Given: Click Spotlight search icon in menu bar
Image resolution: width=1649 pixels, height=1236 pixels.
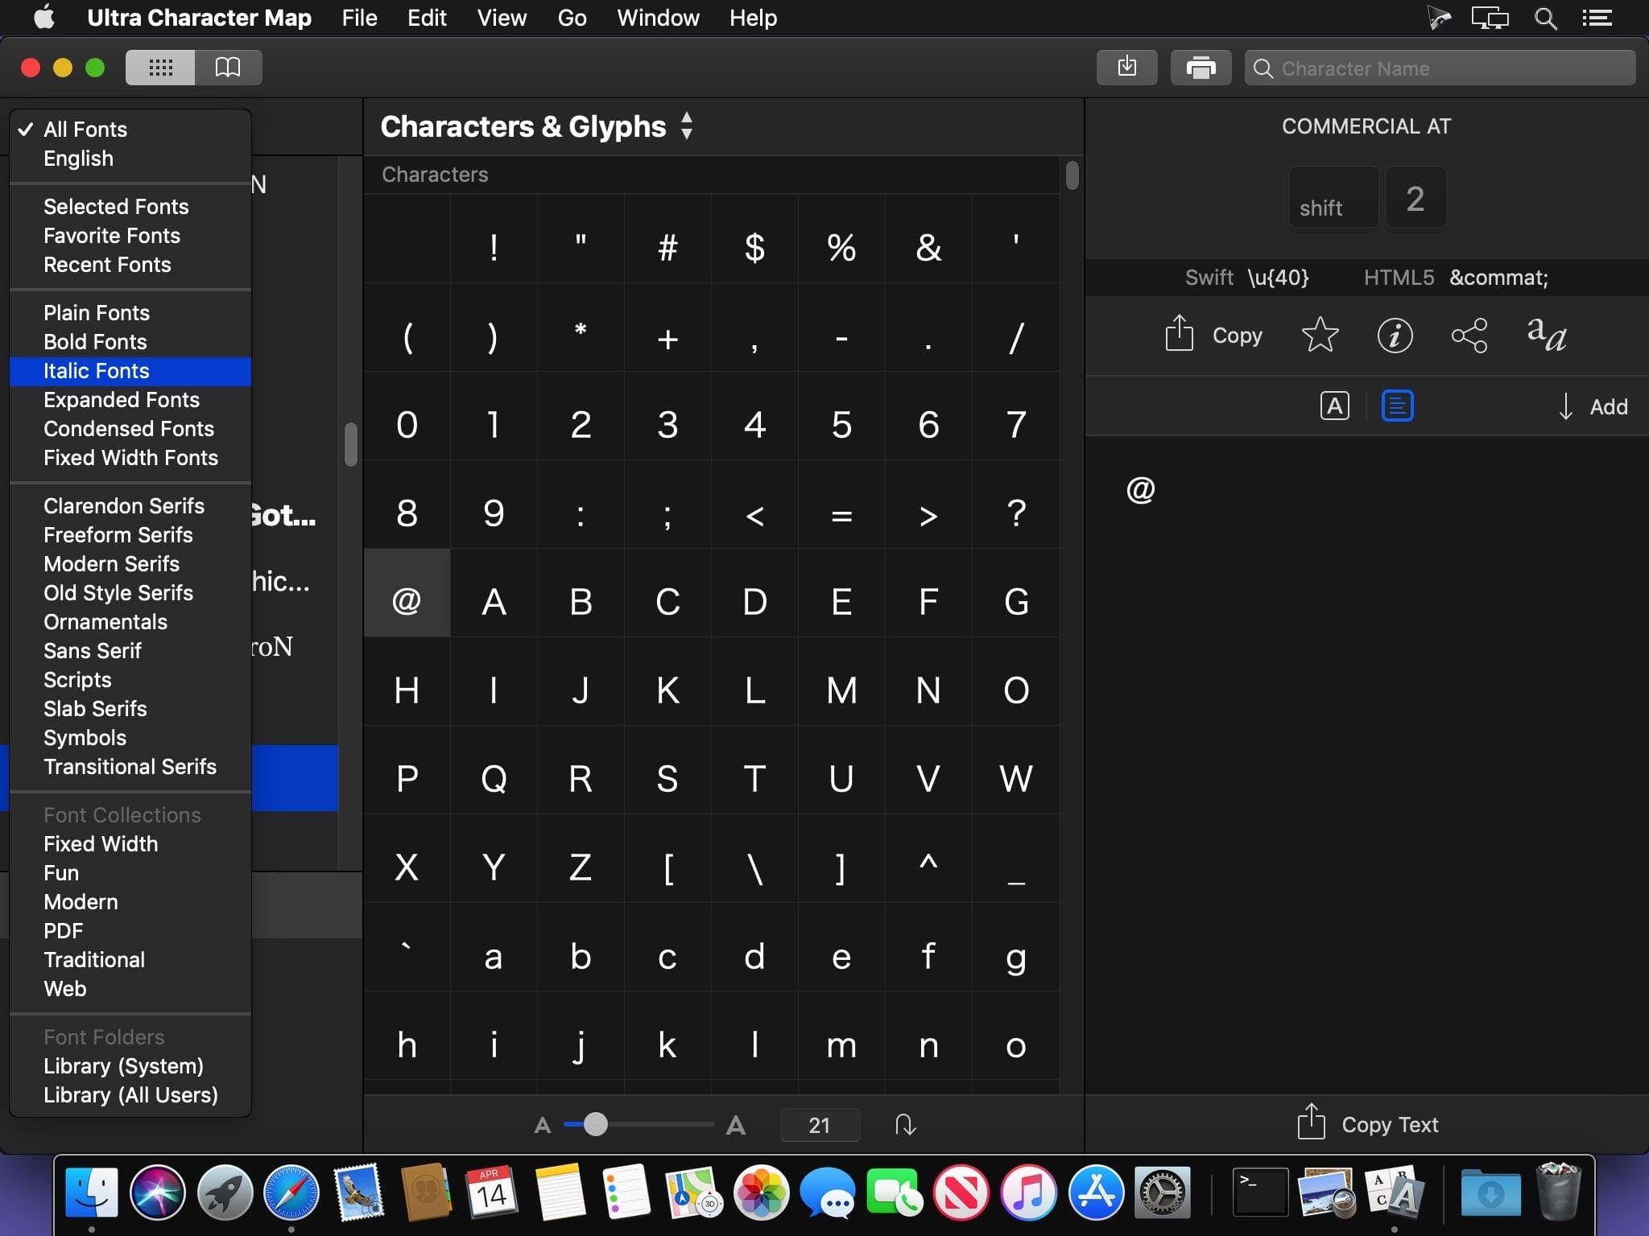Looking at the screenshot, I should pos(1545,18).
